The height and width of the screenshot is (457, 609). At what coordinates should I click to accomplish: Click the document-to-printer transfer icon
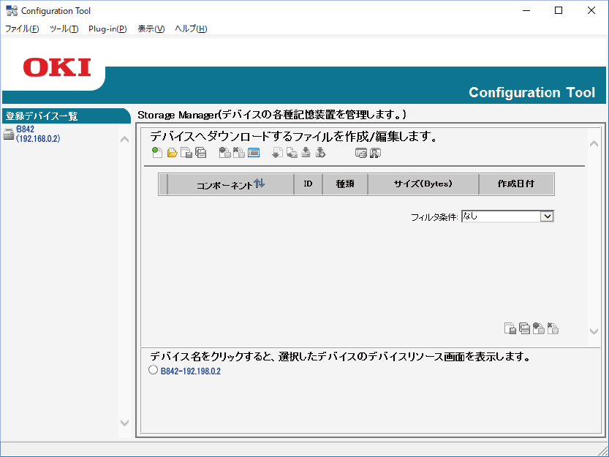point(292,153)
